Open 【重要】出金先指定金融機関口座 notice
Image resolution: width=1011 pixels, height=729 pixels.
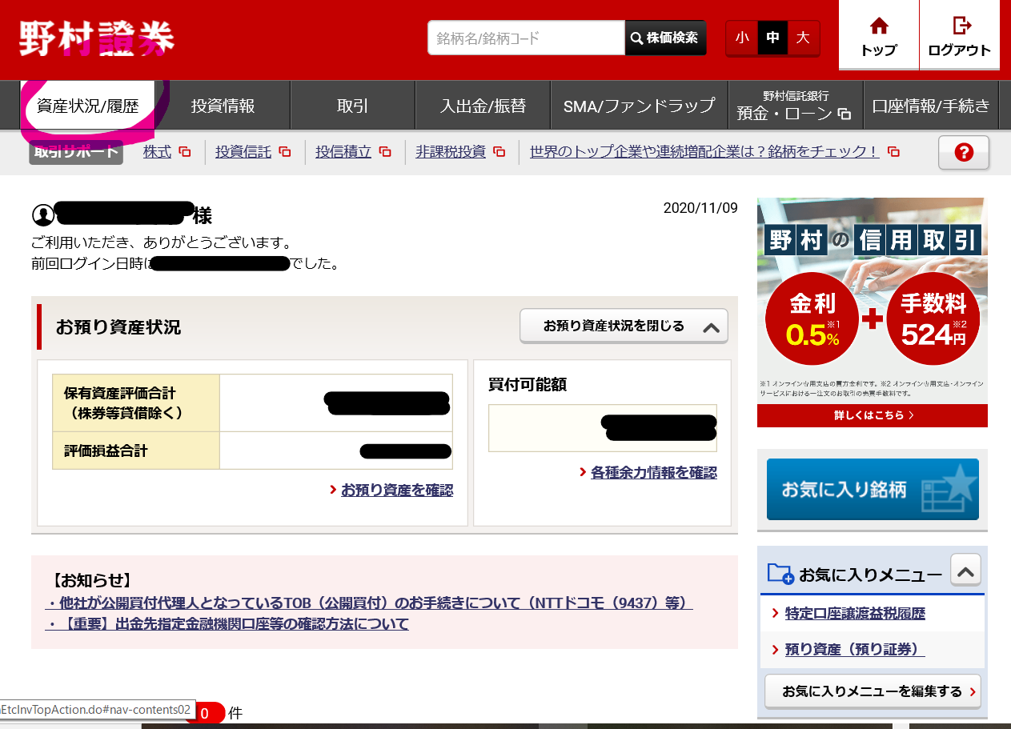(x=227, y=623)
